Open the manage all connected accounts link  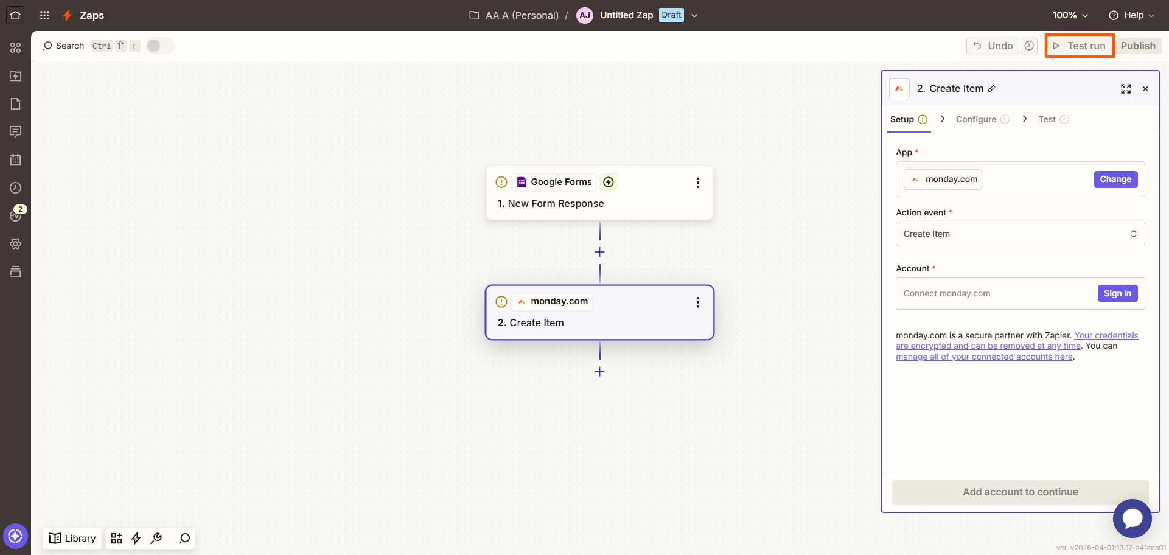pyautogui.click(x=984, y=357)
